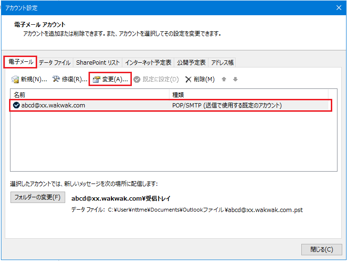
Task: Click the Delete (削除) X icon
Action: coord(188,79)
